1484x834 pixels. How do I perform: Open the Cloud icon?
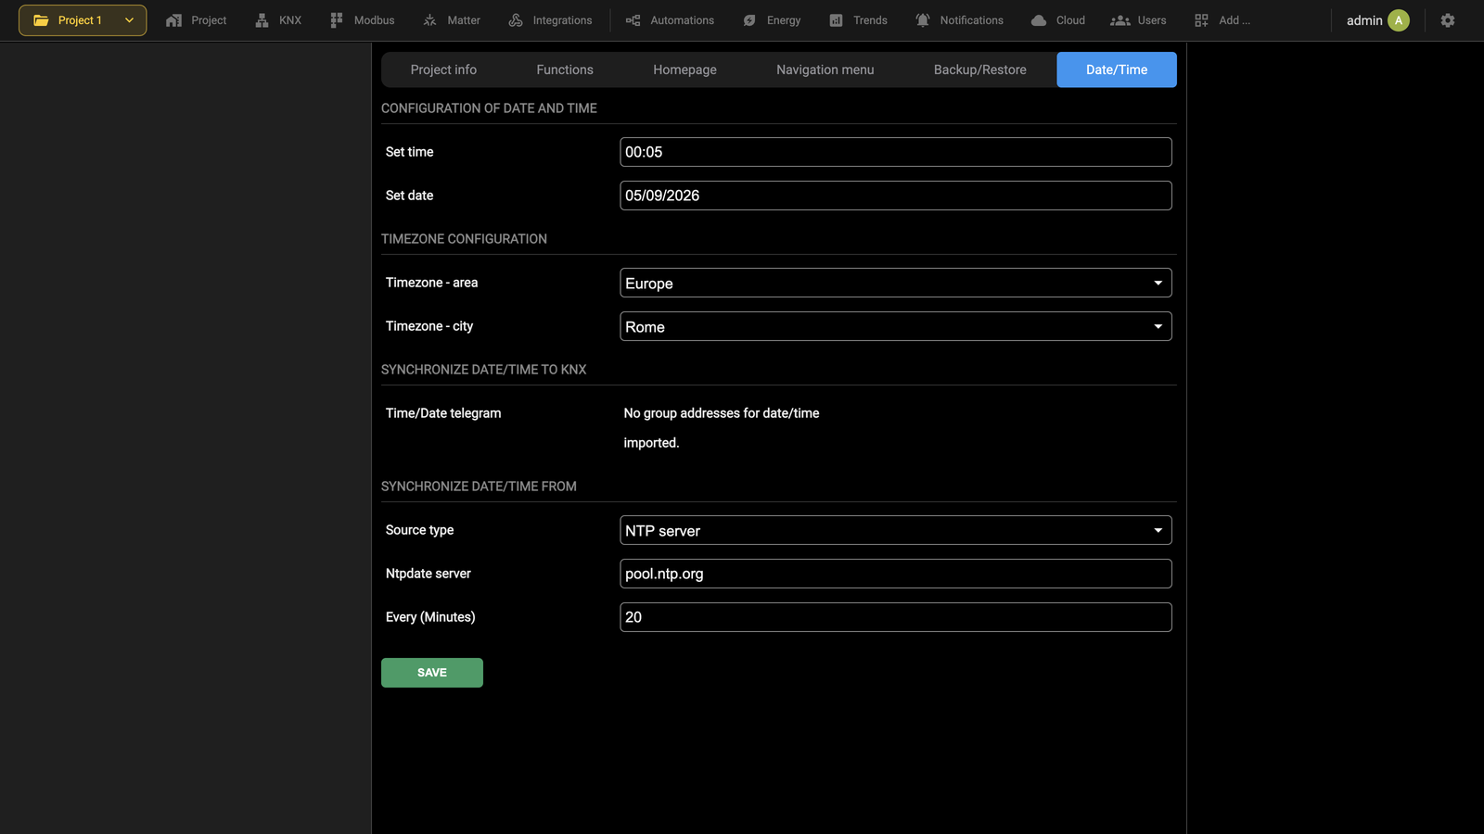[x=1039, y=20]
